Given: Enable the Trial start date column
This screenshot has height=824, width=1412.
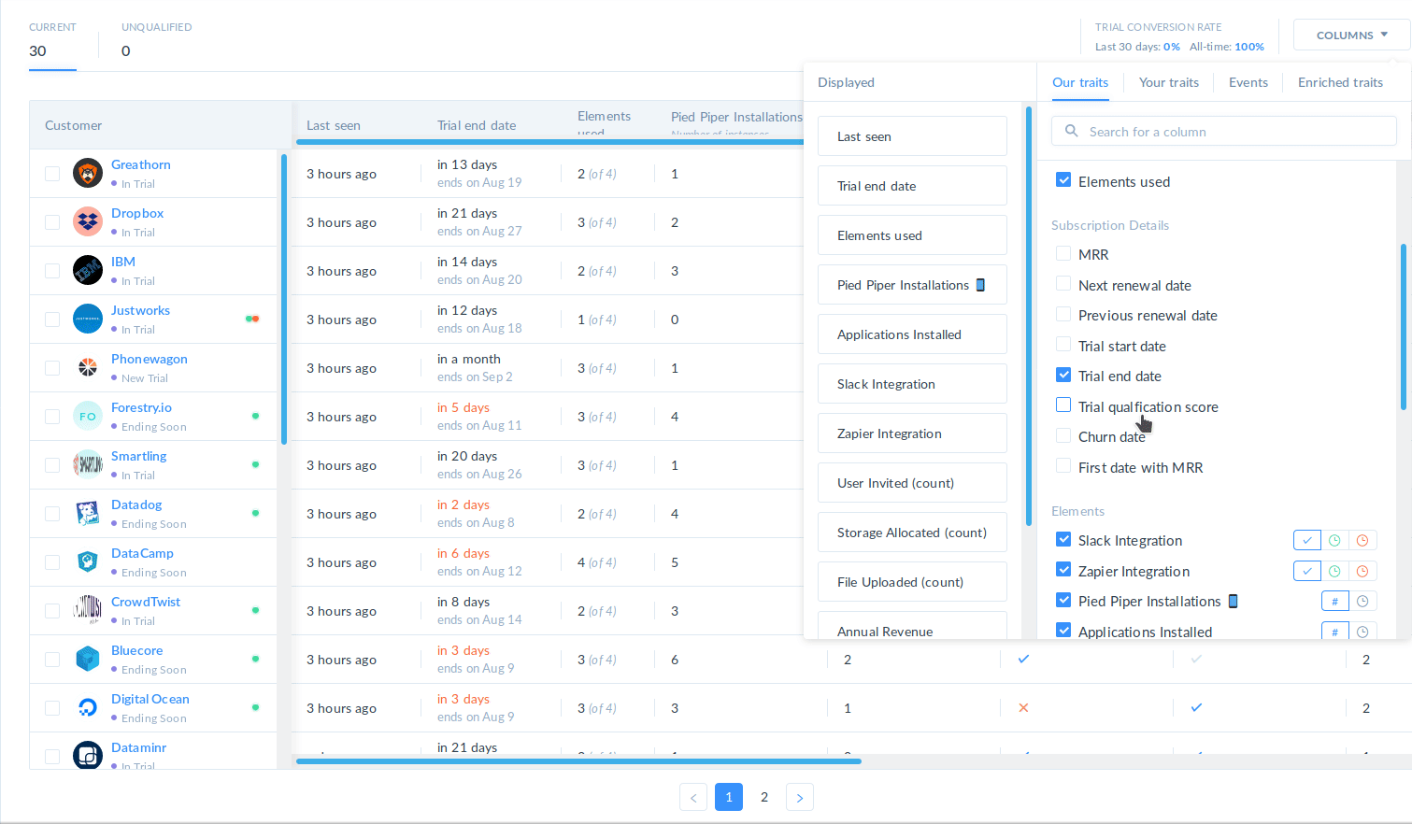Looking at the screenshot, I should pos(1063,345).
